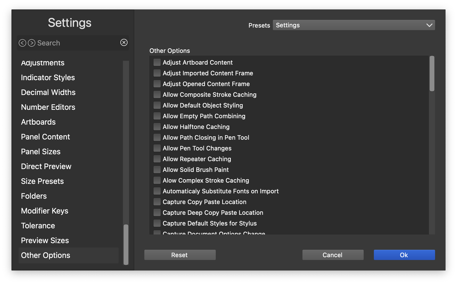The width and height of the screenshot is (457, 284).
Task: Go to Direct Preview settings
Action: (x=46, y=167)
